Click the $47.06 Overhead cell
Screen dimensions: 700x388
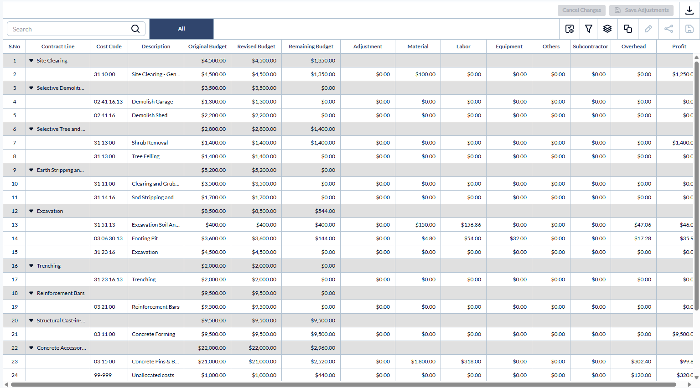coord(633,225)
